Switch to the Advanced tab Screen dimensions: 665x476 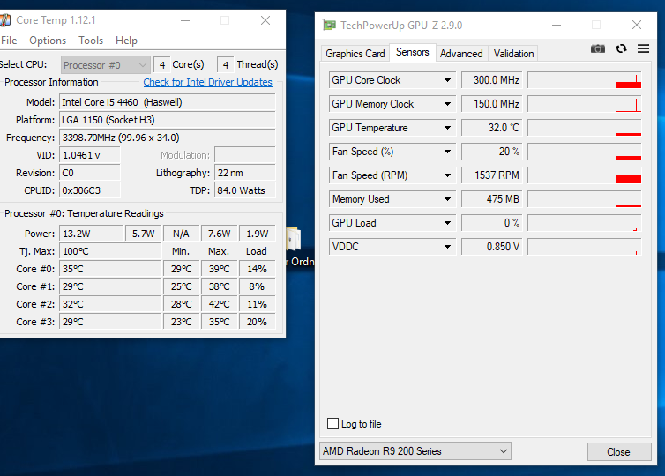461,54
